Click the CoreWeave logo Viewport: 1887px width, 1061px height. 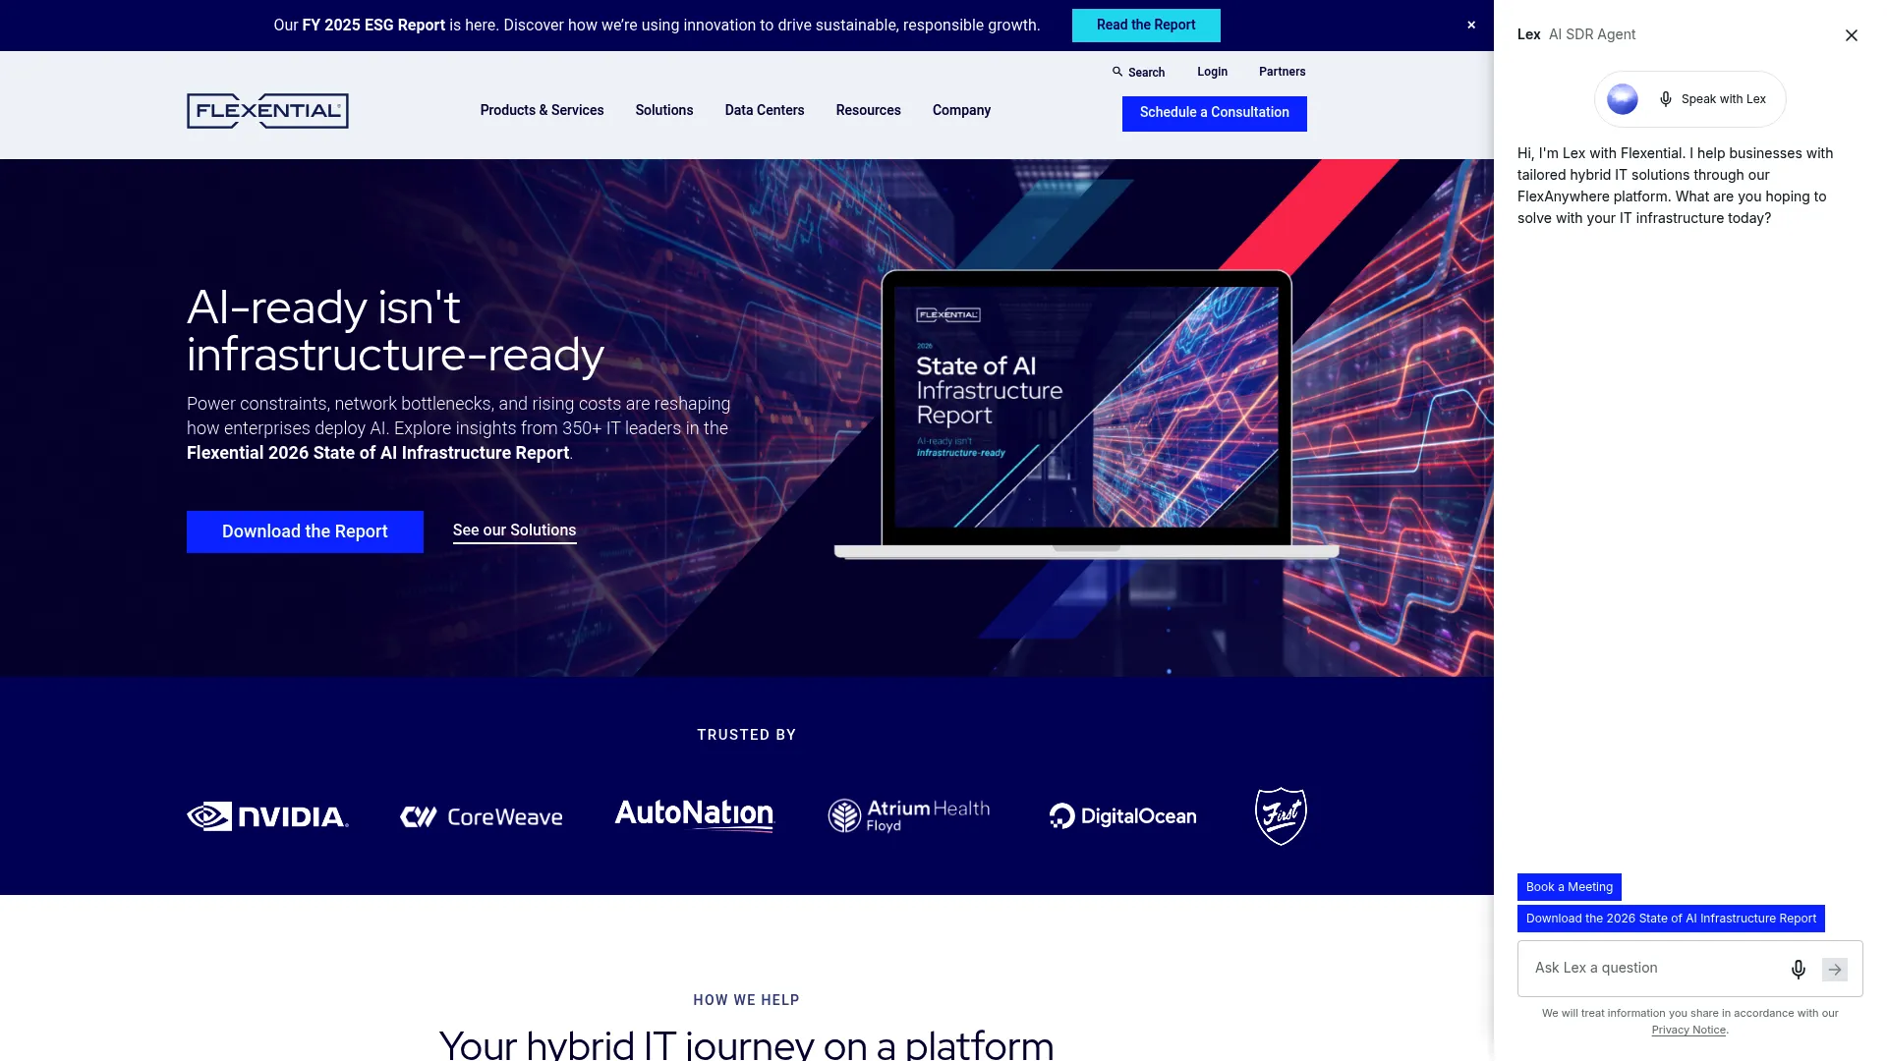pos(482,816)
